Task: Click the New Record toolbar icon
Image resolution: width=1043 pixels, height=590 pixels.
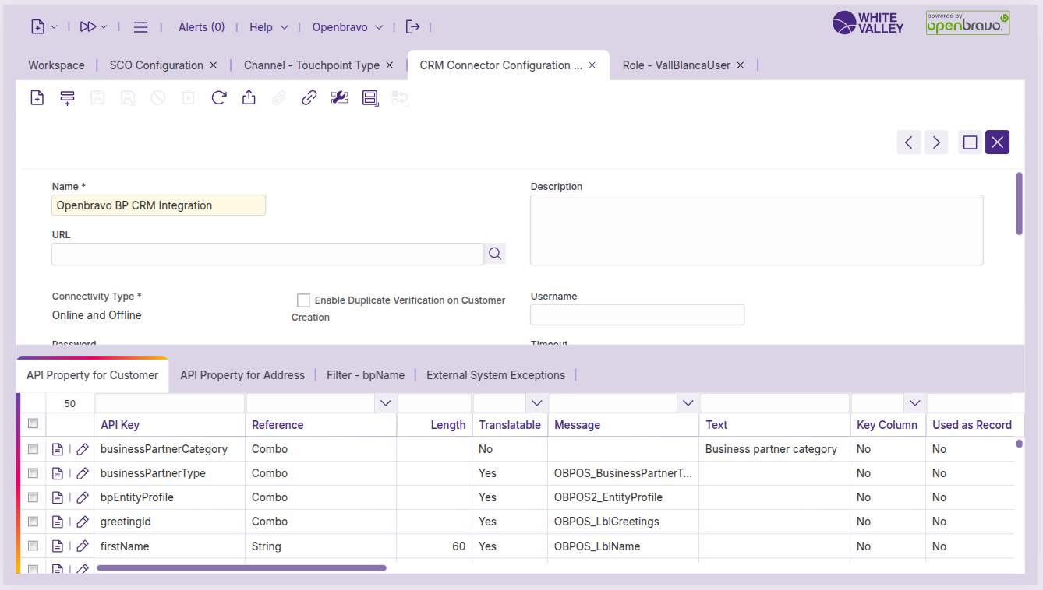Action: click(x=37, y=98)
